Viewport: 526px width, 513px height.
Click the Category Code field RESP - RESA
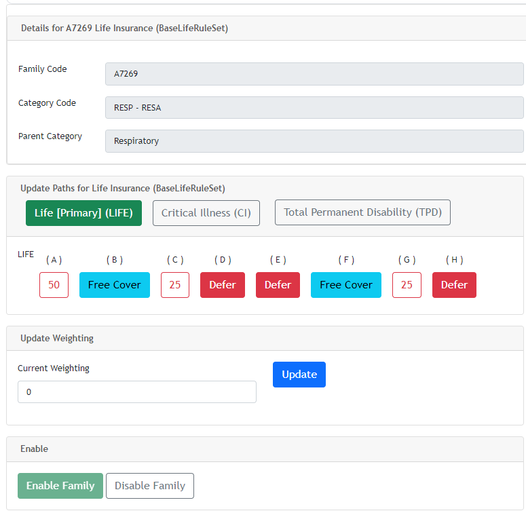pyautogui.click(x=314, y=108)
